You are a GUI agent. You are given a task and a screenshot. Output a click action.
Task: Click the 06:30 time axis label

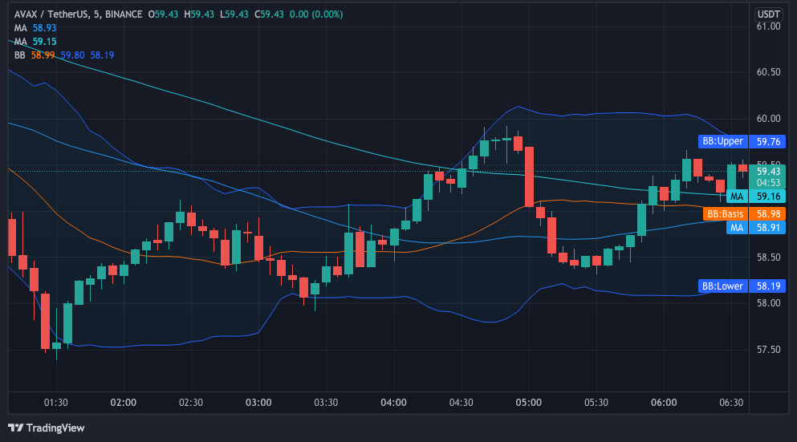[732, 403]
